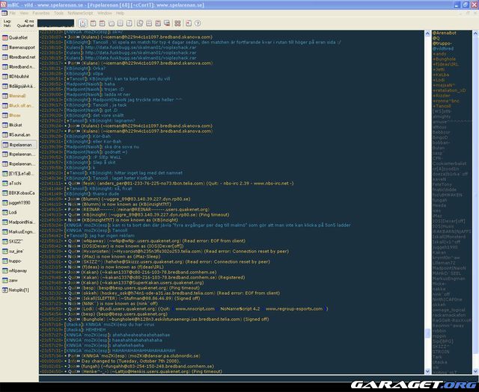The height and width of the screenshot is (392, 479).
Task: Open the File menu
Action: 15,13
